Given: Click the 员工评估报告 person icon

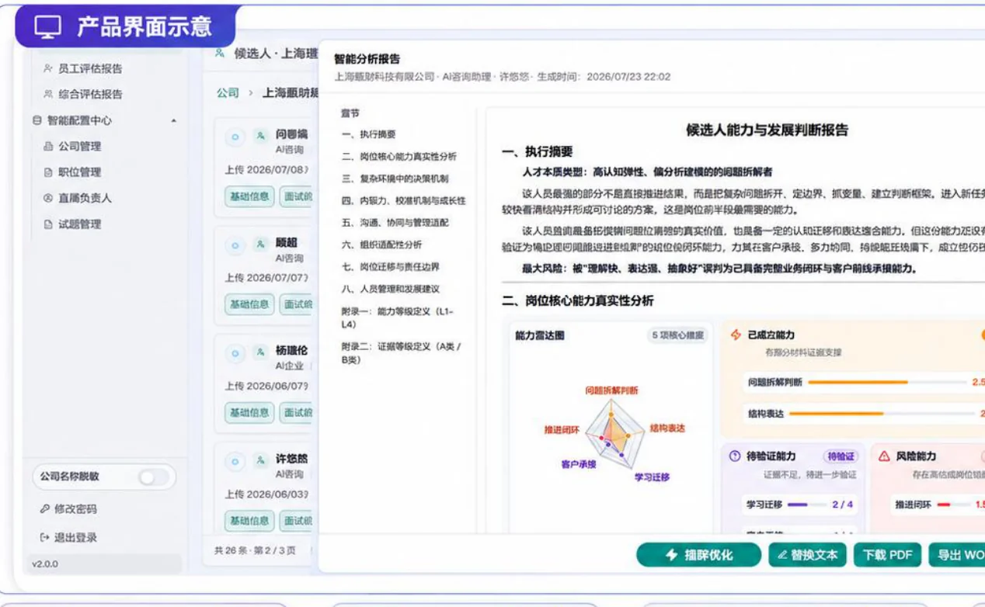Looking at the screenshot, I should click(x=48, y=68).
